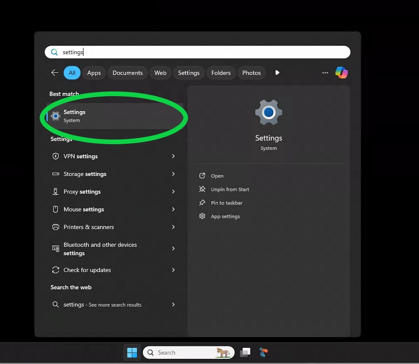This screenshot has height=364, width=419.
Task: Click the taskbar Search box
Action: (x=189, y=352)
